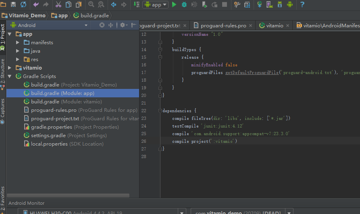The height and width of the screenshot is (214, 360).
Task: Redo the last action
Action: 46,4
